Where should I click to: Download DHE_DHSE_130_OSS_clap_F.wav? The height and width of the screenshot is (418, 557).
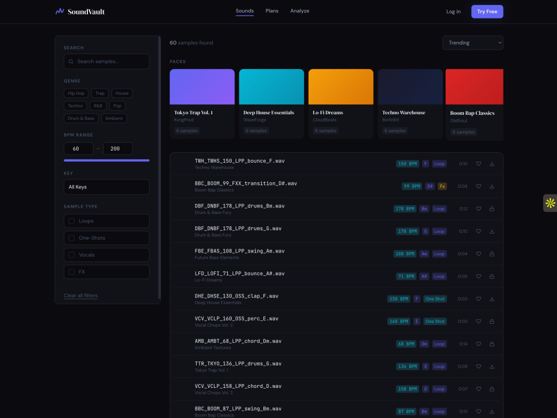[x=492, y=299]
